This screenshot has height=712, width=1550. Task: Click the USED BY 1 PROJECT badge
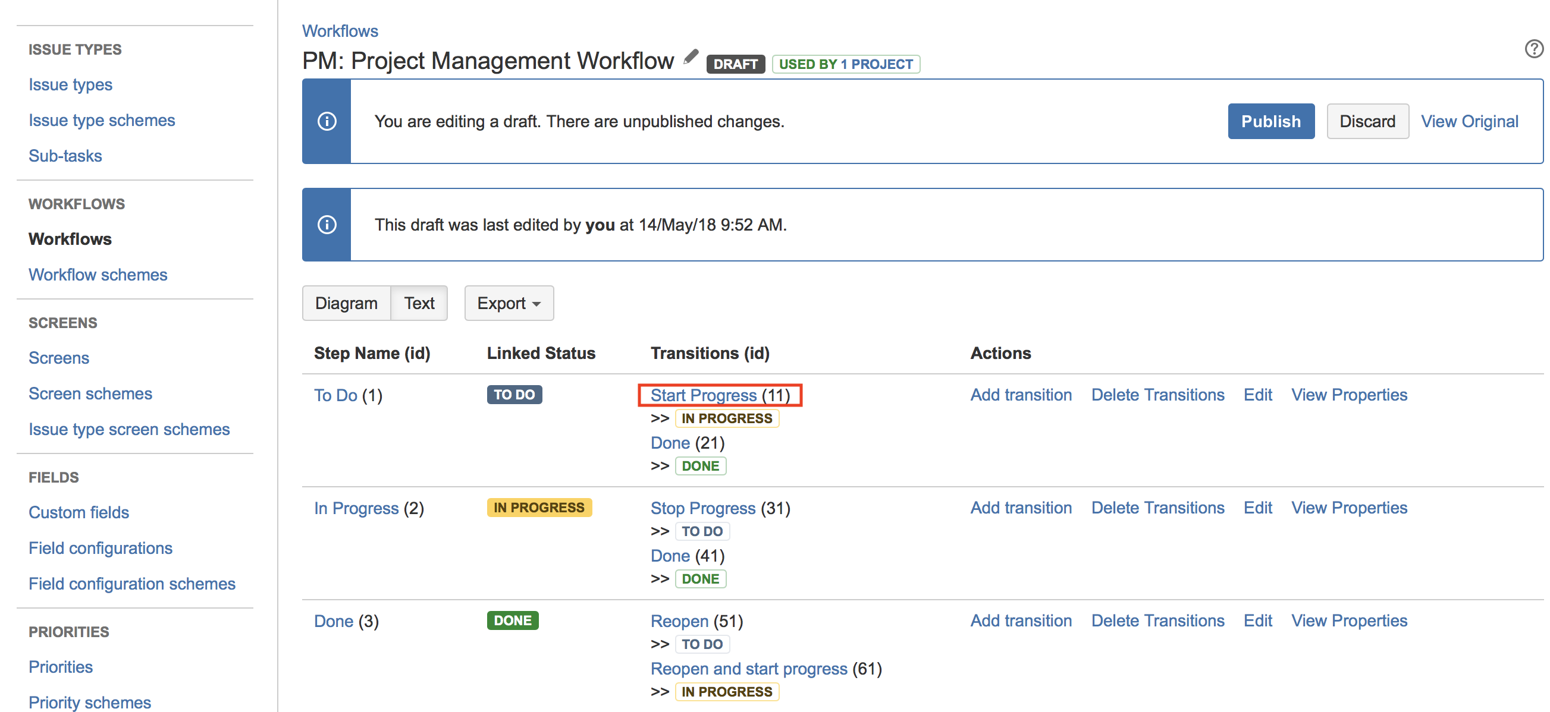[845, 64]
